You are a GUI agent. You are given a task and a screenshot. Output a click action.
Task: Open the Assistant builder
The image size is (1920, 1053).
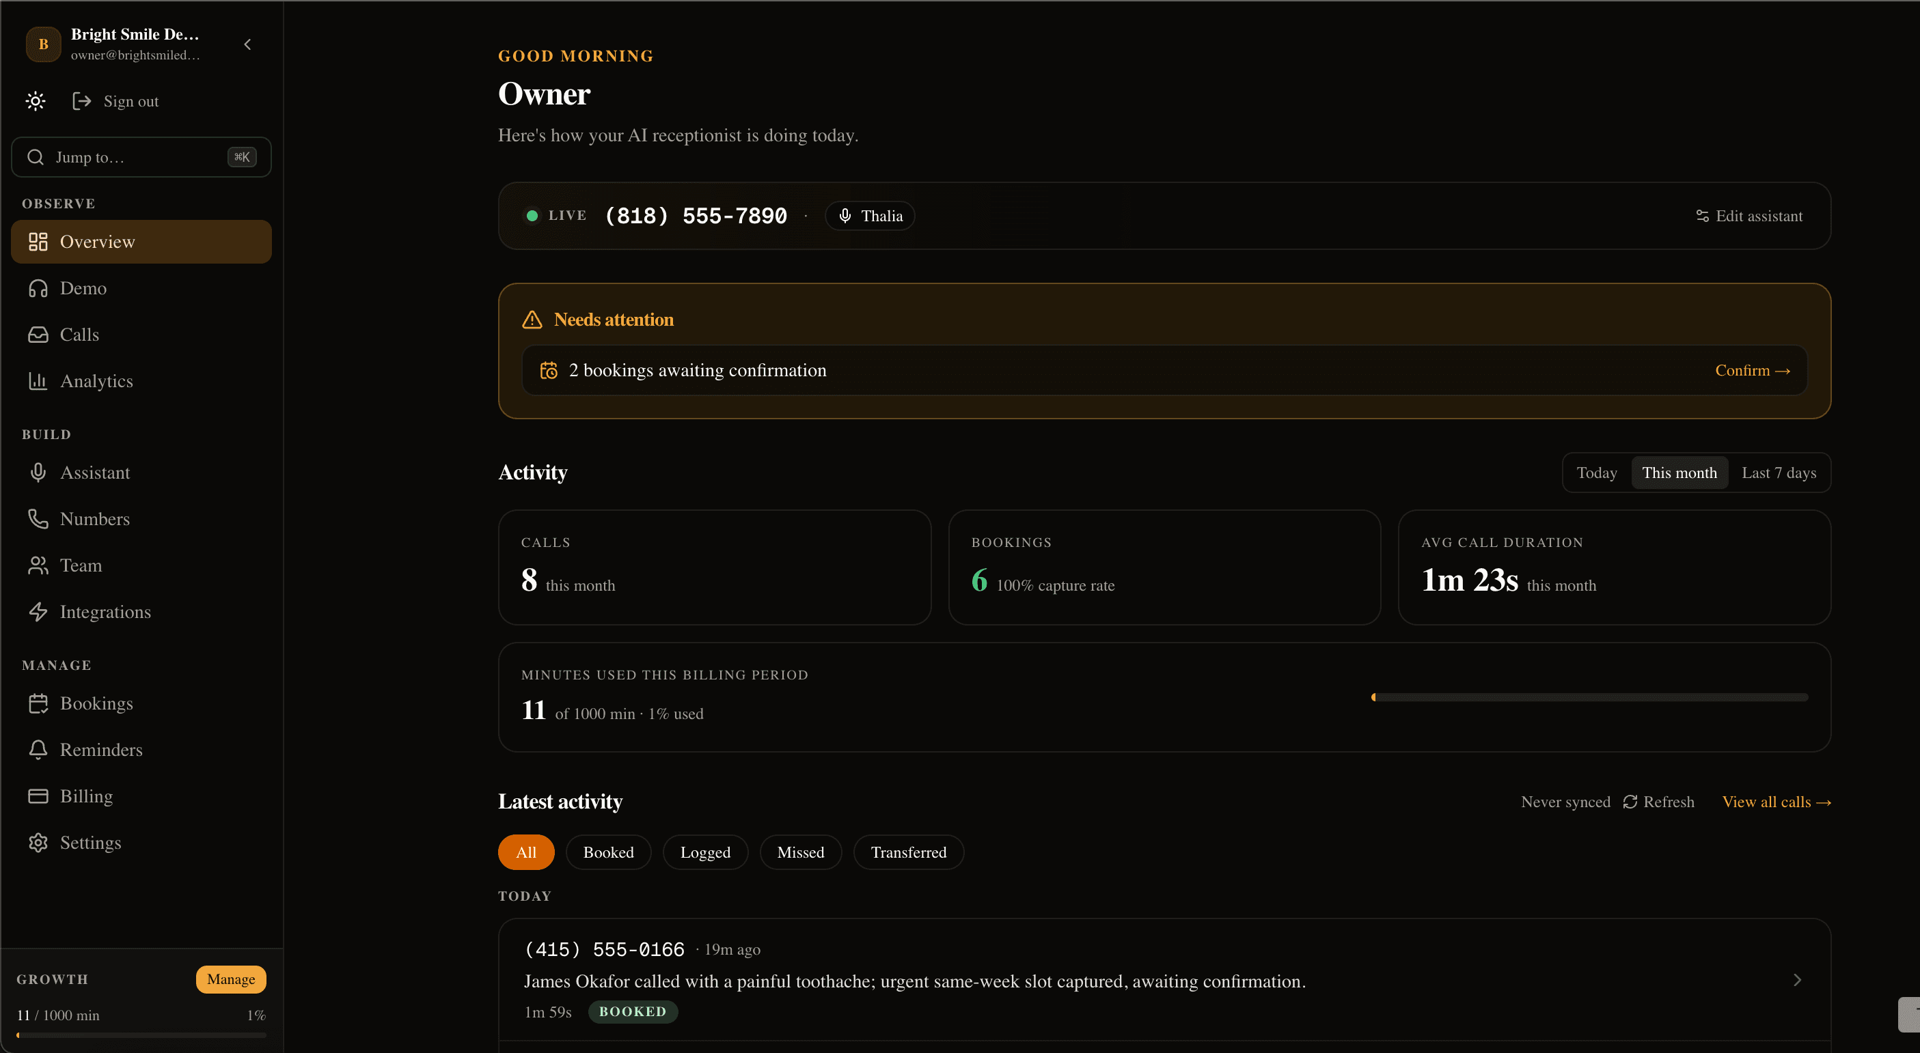click(x=141, y=473)
